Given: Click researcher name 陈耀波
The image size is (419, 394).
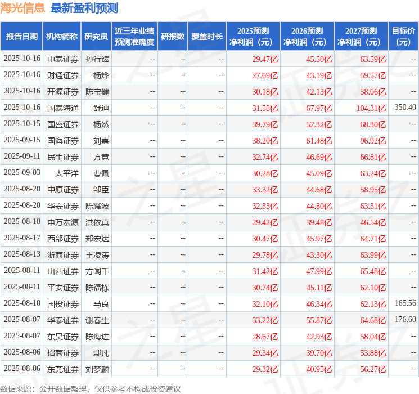Looking at the screenshot, I should [x=97, y=206].
